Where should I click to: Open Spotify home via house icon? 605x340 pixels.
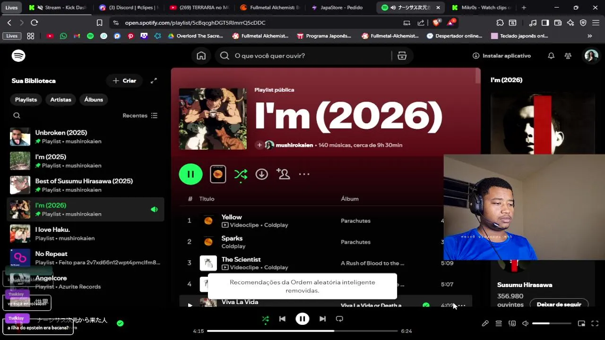[x=201, y=56]
